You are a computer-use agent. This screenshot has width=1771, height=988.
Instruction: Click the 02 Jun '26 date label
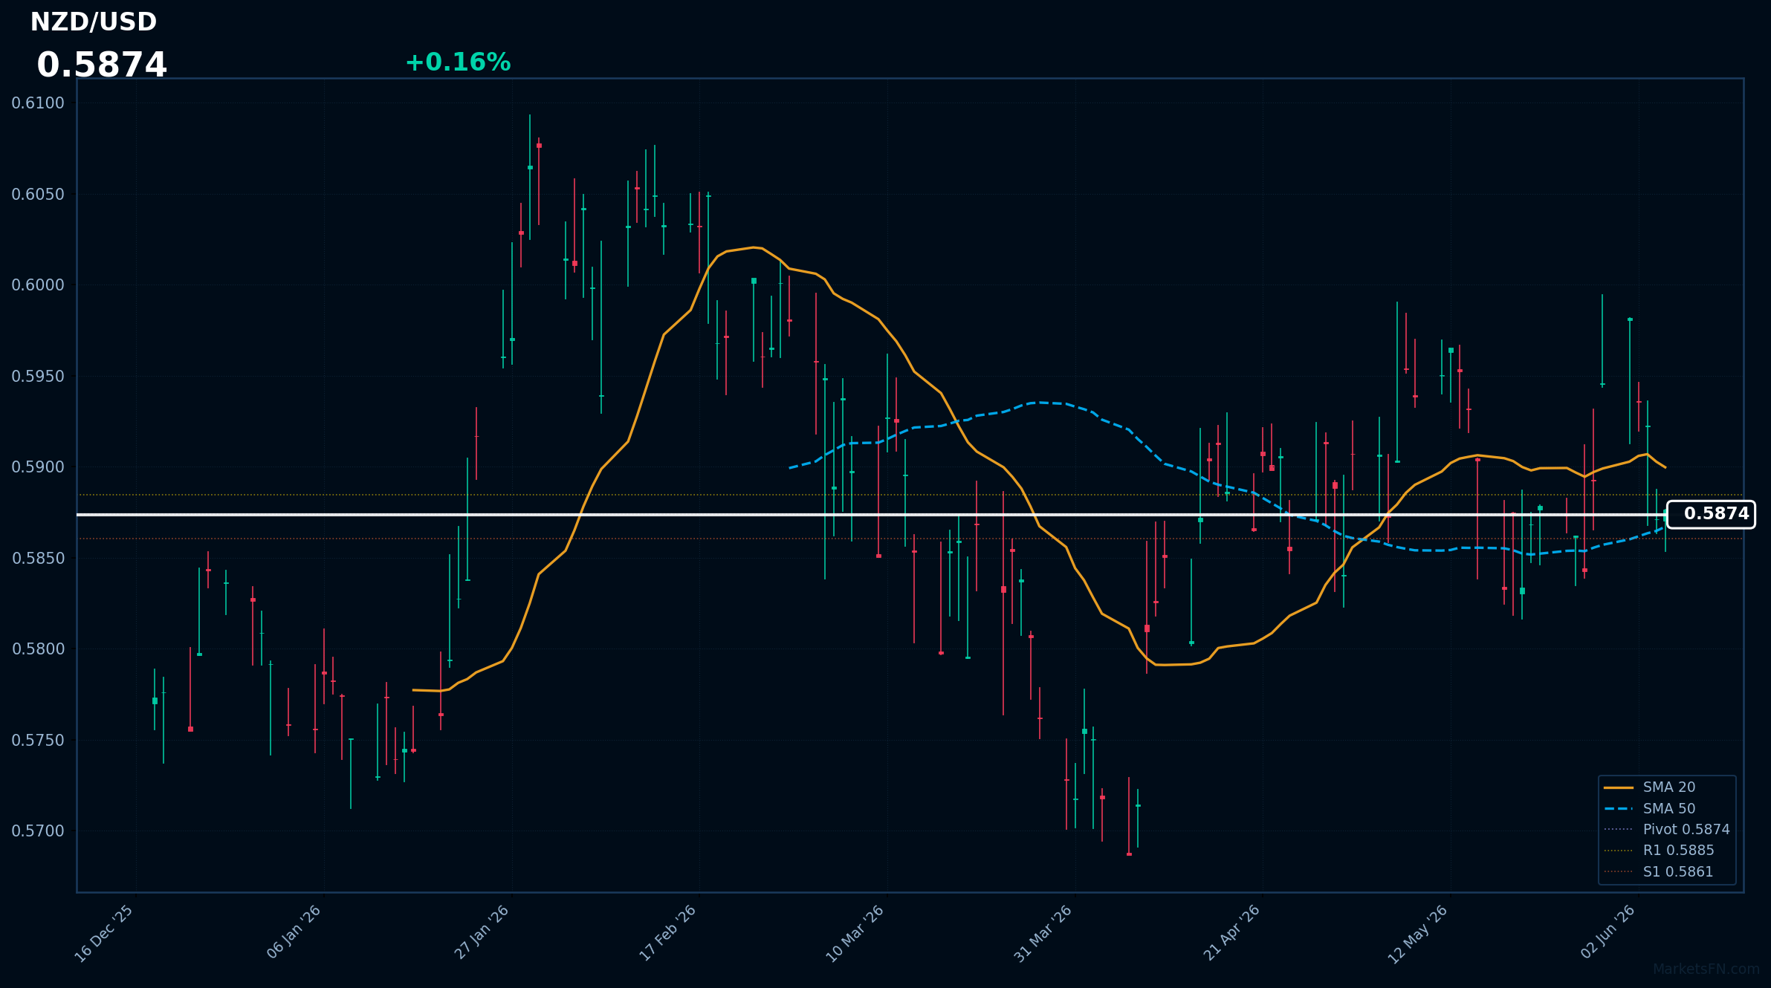pos(1608,932)
